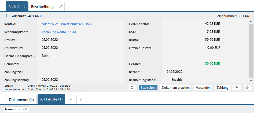The image size is (254, 113).
Task: Open contact Adam Wies - Privatschule am Dom
Action: pyautogui.click(x=67, y=24)
